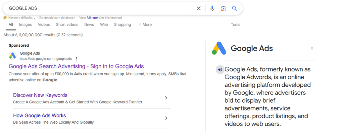Open the Tools options
This screenshot has height=132, width=339.
click(235, 24)
